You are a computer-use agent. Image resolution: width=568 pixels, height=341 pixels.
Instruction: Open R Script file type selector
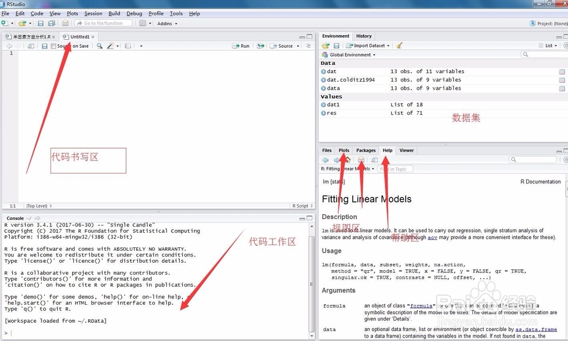coord(303,206)
